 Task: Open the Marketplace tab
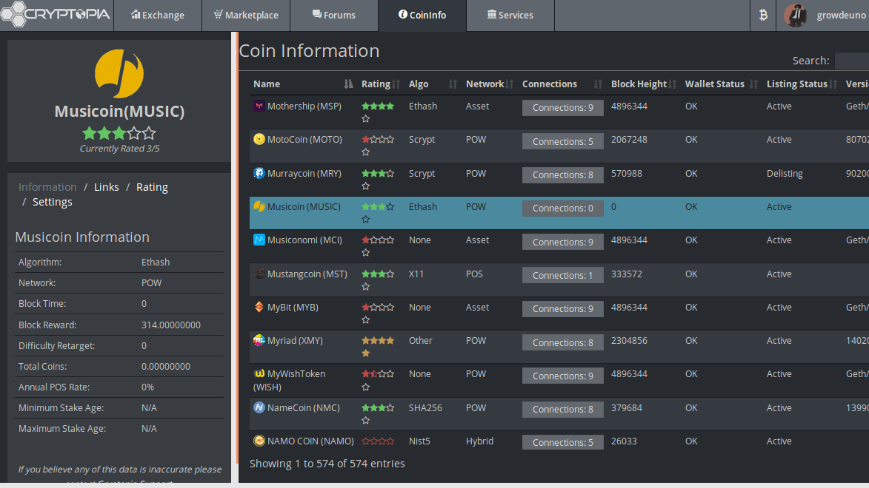(x=245, y=15)
